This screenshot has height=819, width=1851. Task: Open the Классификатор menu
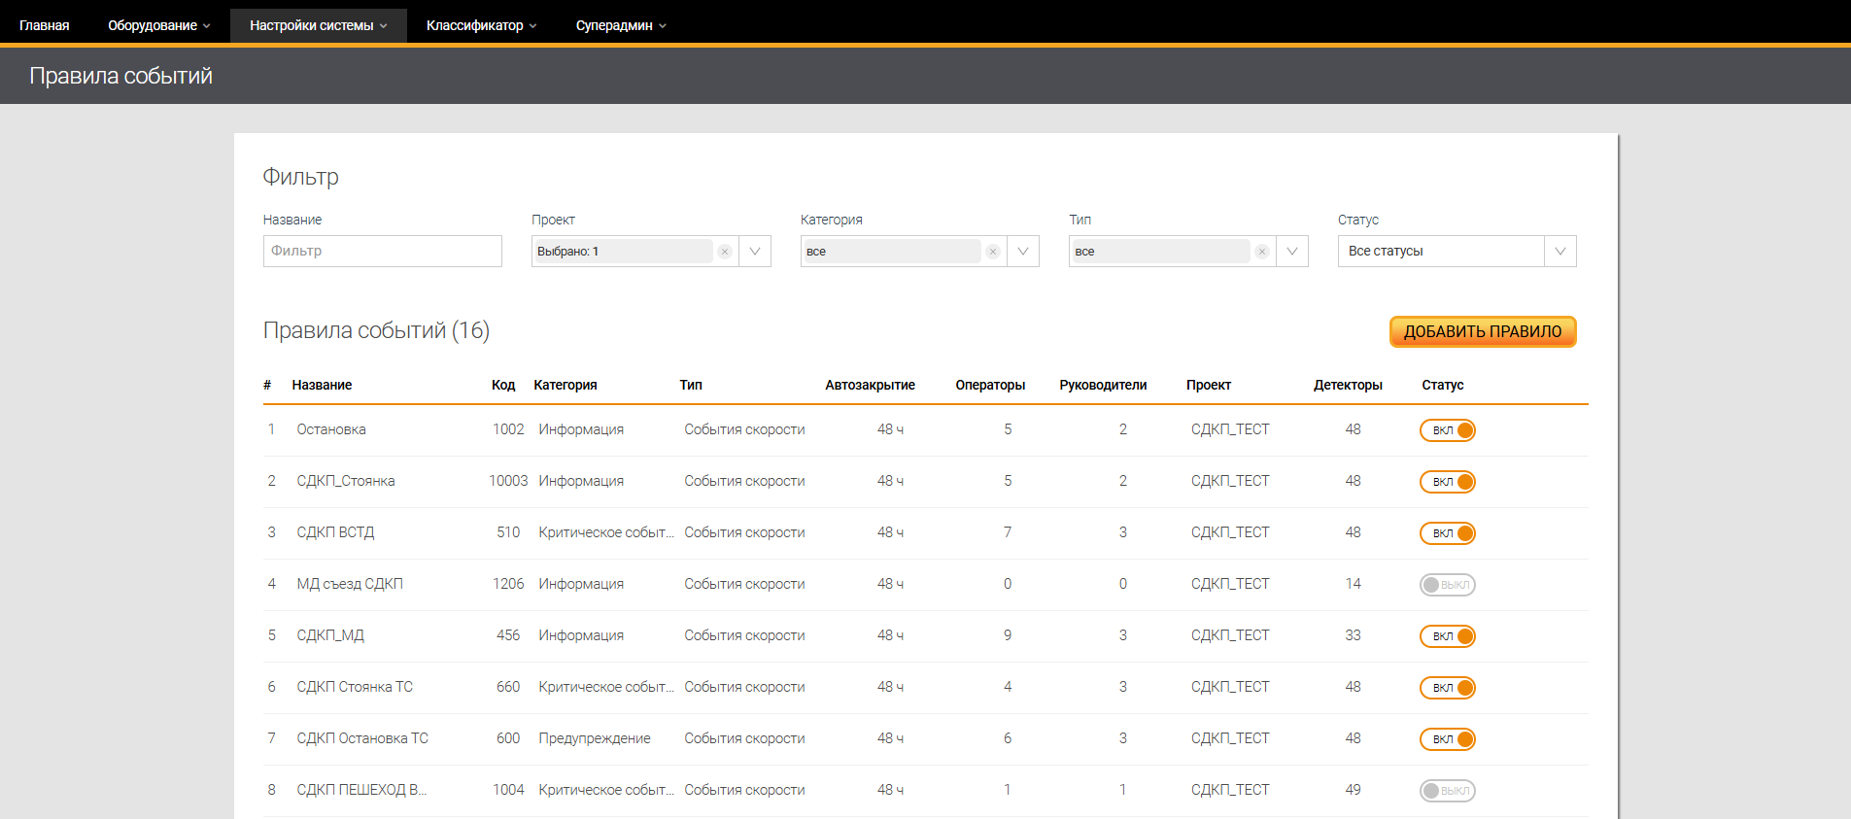pos(481,25)
